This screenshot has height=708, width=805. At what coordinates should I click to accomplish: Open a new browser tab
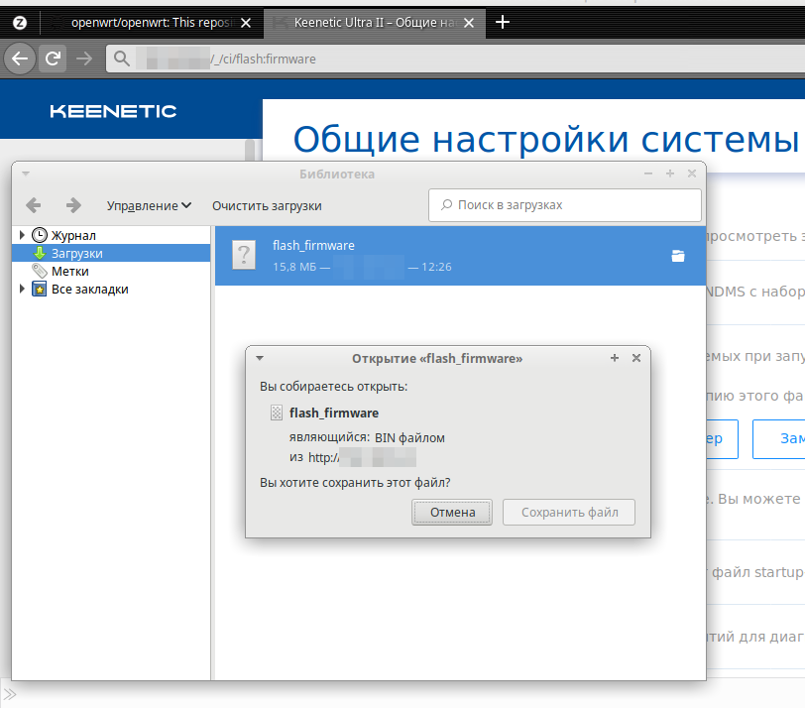click(x=502, y=22)
